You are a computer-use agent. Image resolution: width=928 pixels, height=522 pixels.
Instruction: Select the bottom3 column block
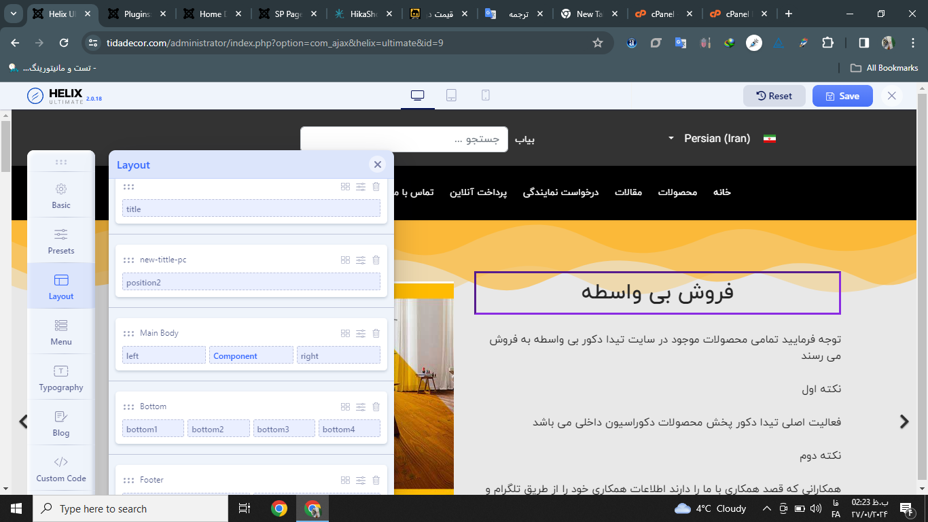pos(284,428)
